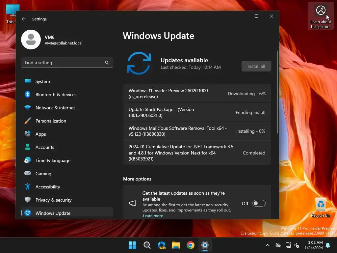Screen dimensions: 337x253
Task: Click the Personalization paintbrush icon
Action: point(28,121)
